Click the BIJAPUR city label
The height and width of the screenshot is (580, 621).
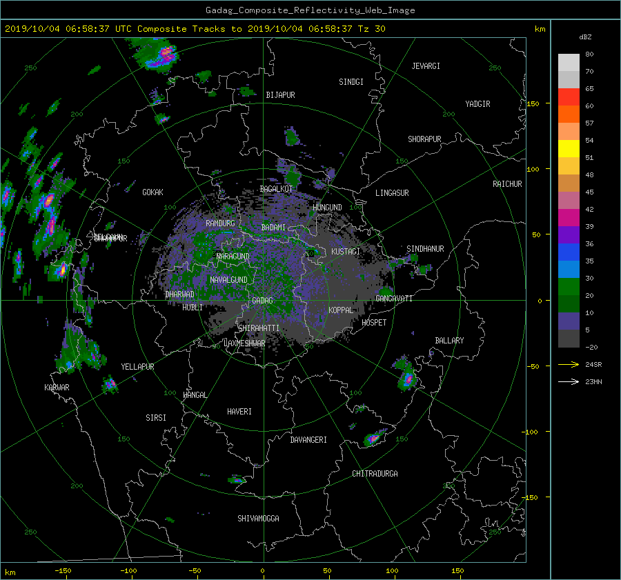pos(280,95)
